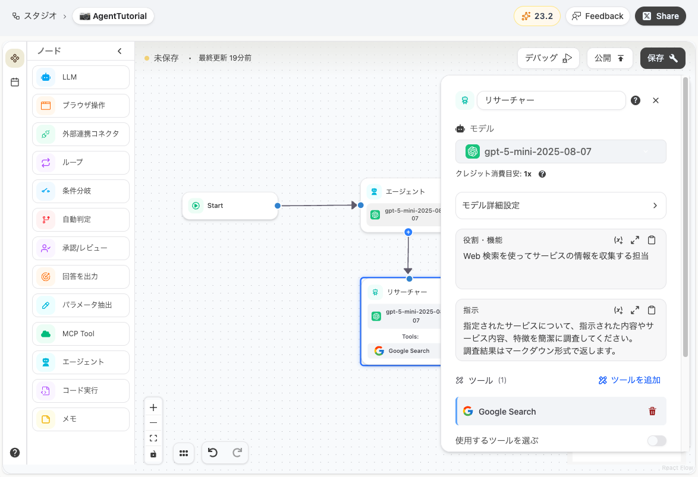
Task: Open the gpt-5-mini model selector
Action: pos(560,151)
